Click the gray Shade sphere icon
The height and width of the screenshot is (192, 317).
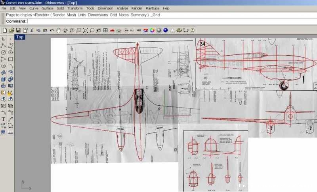(159, 30)
